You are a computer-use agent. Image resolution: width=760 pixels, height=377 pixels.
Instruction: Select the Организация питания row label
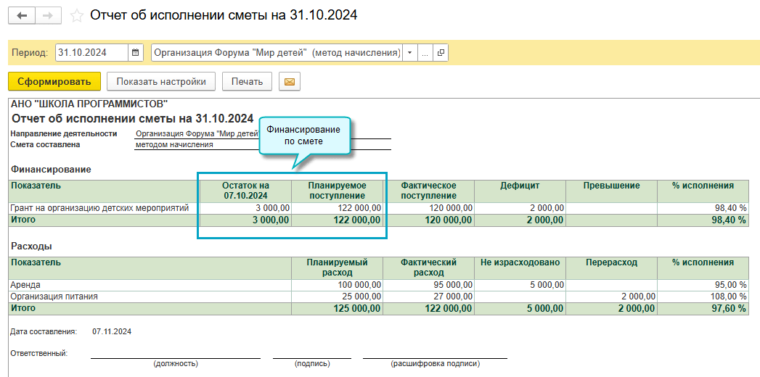point(54,297)
